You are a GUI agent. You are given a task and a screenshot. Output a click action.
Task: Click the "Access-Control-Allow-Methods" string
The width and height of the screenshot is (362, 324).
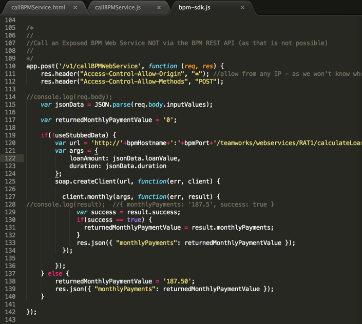point(134,82)
